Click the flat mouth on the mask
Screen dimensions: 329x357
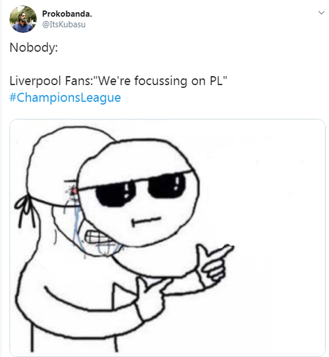[146, 221]
